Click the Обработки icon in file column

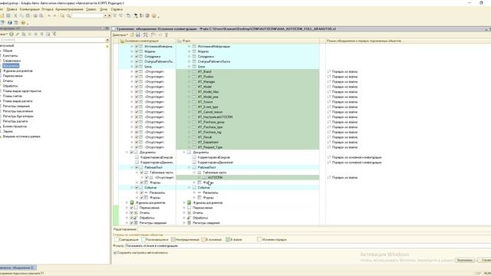pyautogui.click(x=189, y=218)
